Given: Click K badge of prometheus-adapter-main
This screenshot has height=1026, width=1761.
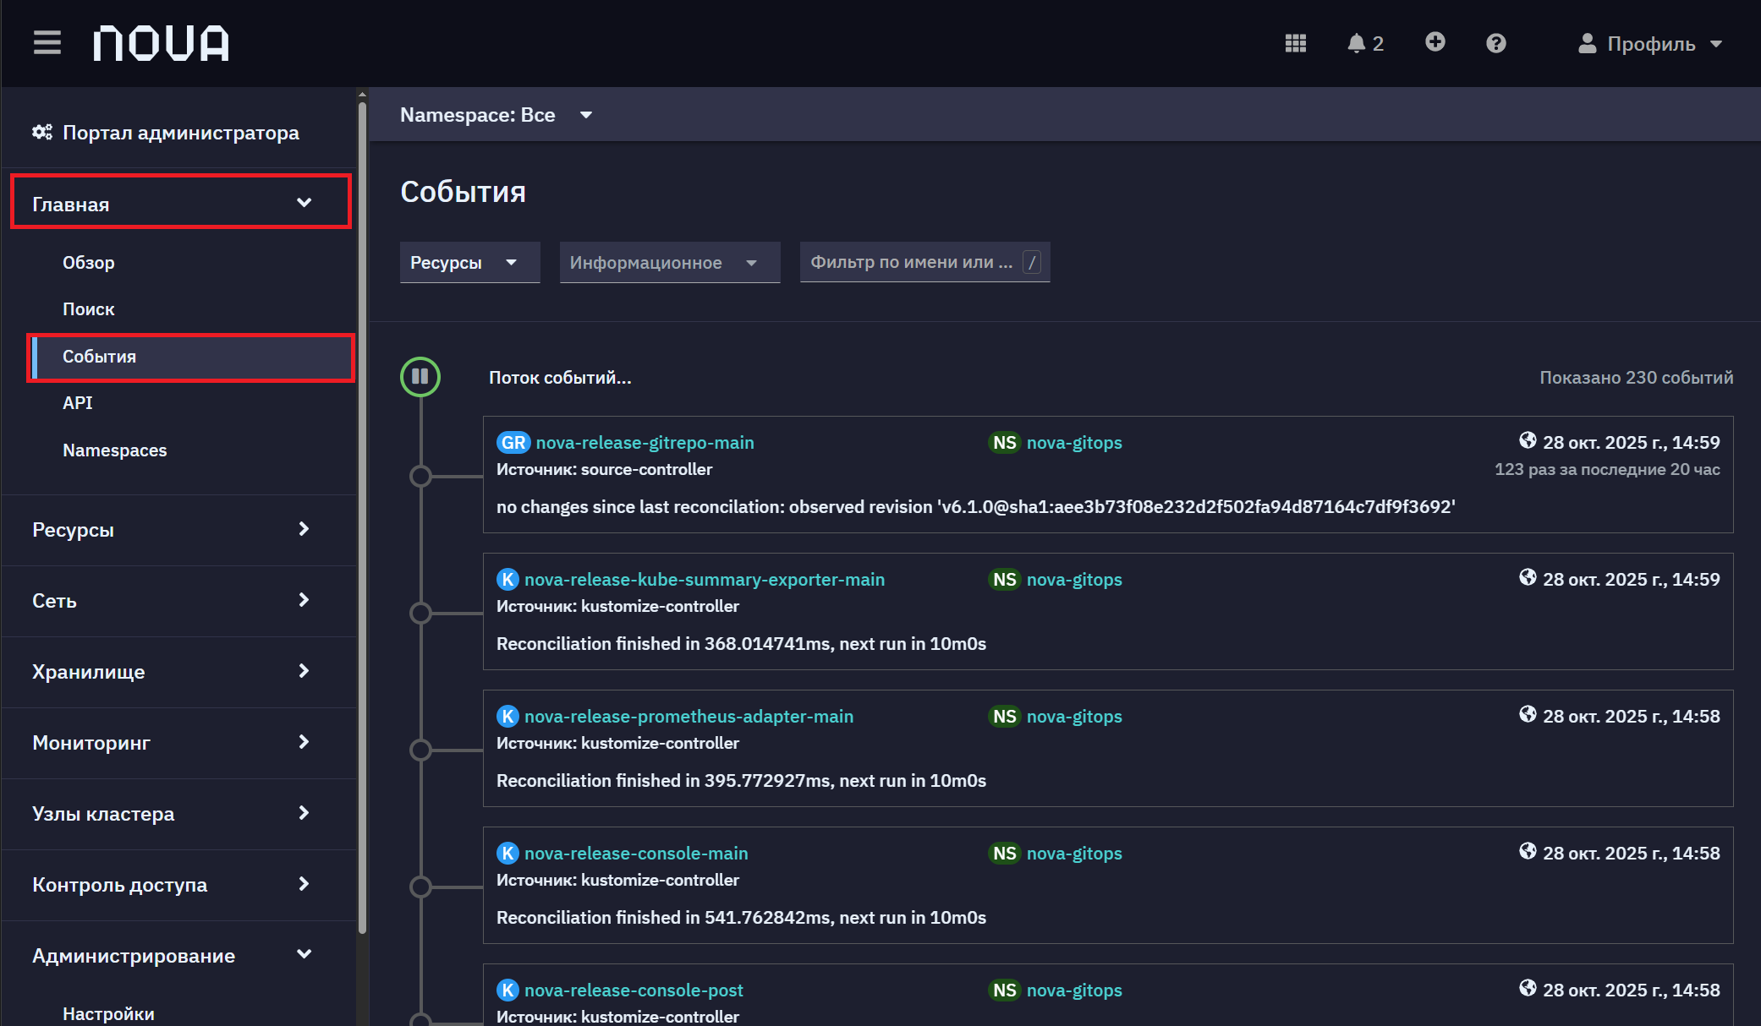Looking at the screenshot, I should [x=507, y=717].
